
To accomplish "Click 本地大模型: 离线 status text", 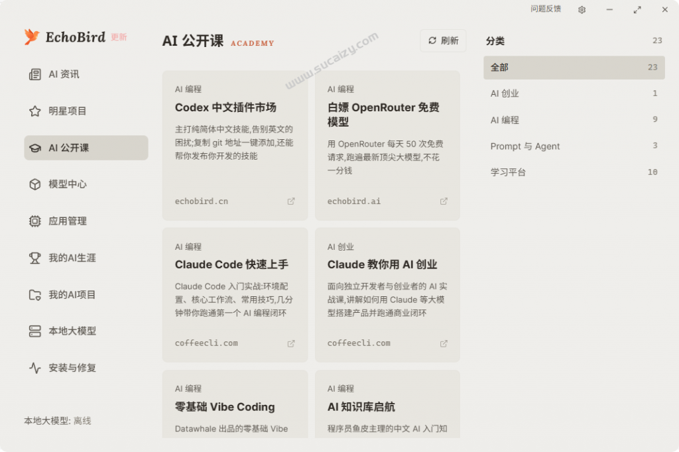I will (x=58, y=421).
